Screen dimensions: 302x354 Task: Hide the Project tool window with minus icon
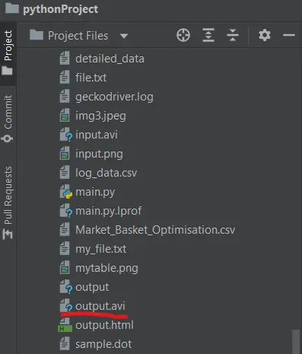[289, 35]
